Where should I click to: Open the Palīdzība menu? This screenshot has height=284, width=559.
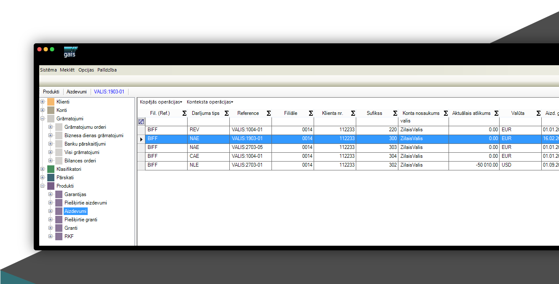107,70
